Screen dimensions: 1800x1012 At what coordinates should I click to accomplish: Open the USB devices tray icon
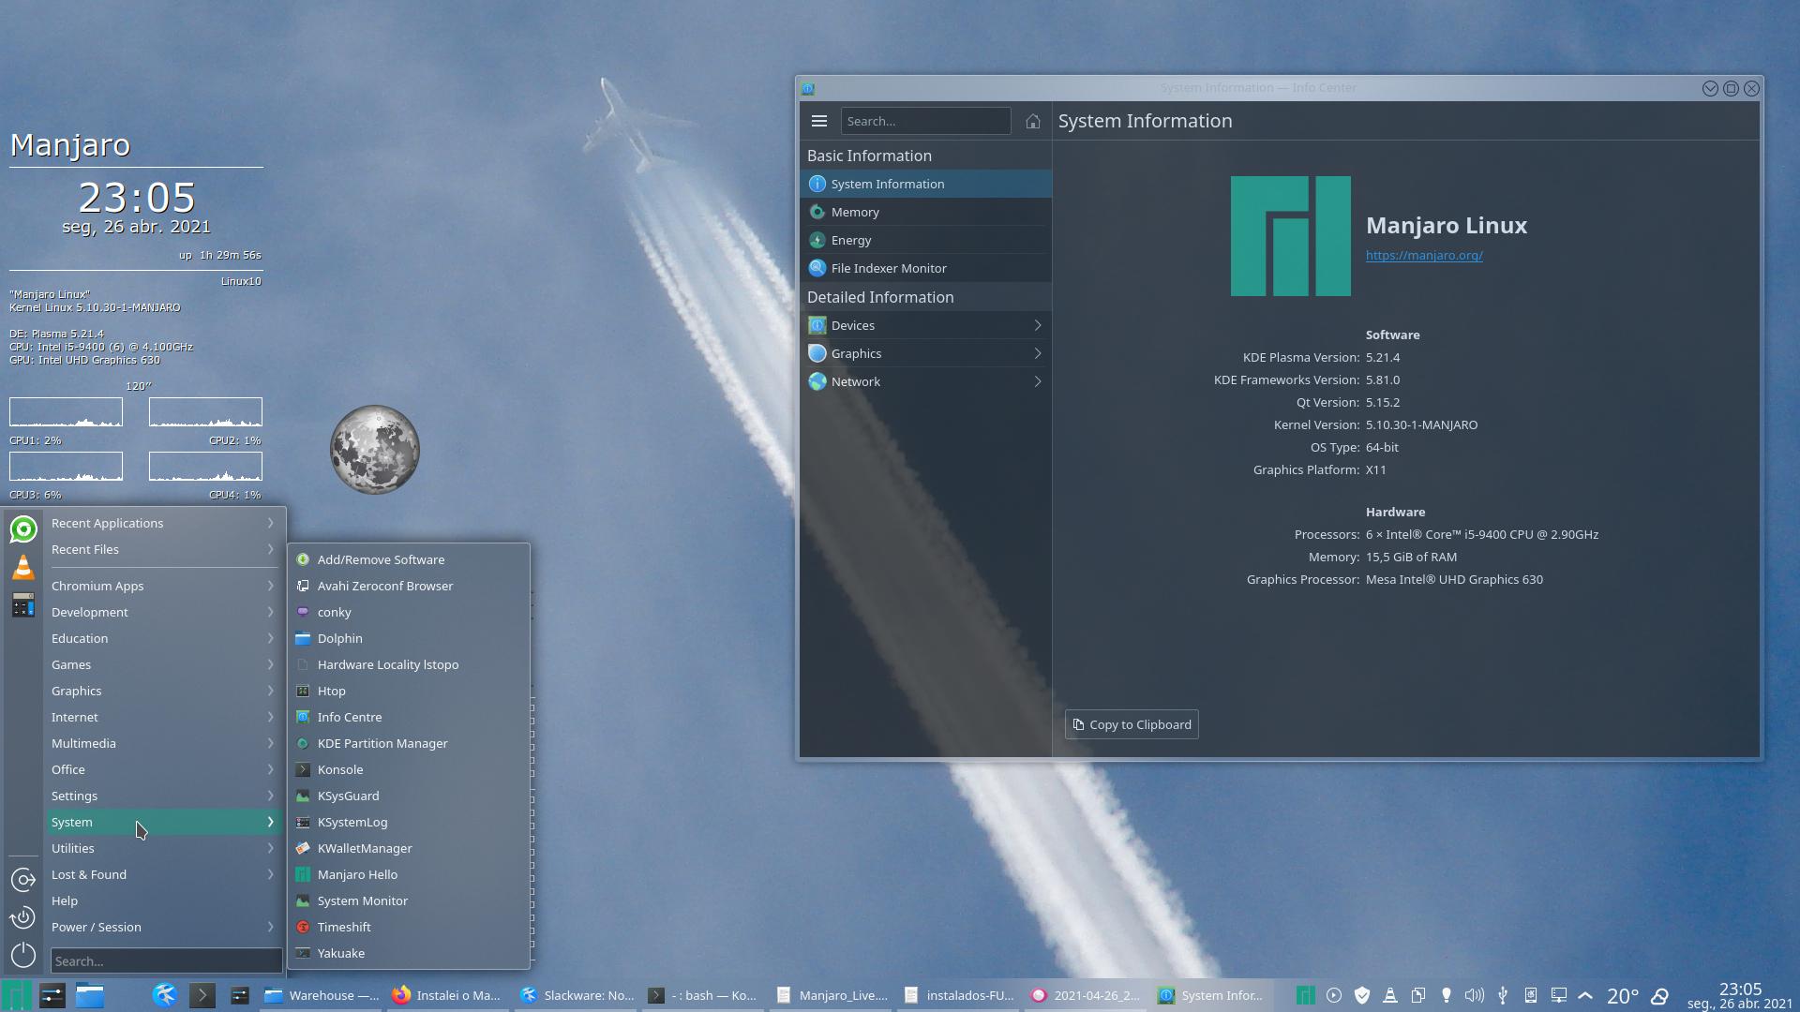click(1504, 996)
